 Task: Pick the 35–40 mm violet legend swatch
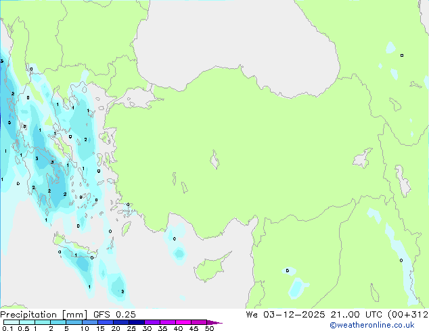click(x=168, y=322)
